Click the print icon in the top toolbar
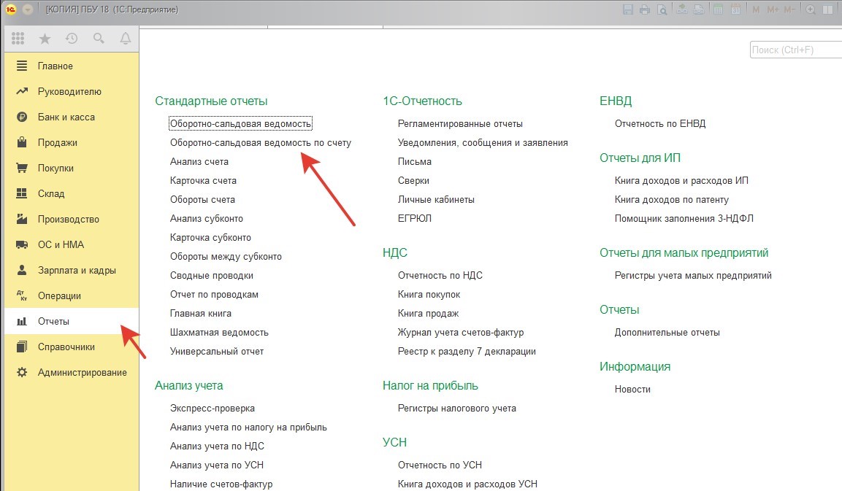Viewport: 842px width, 491px height. (645, 9)
